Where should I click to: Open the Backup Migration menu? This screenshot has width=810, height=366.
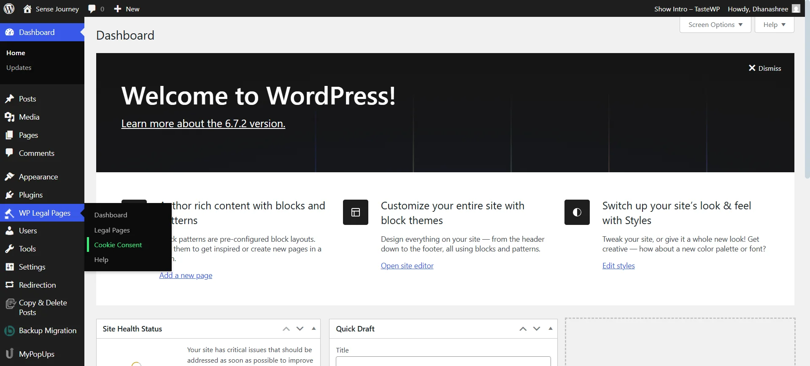(48, 331)
